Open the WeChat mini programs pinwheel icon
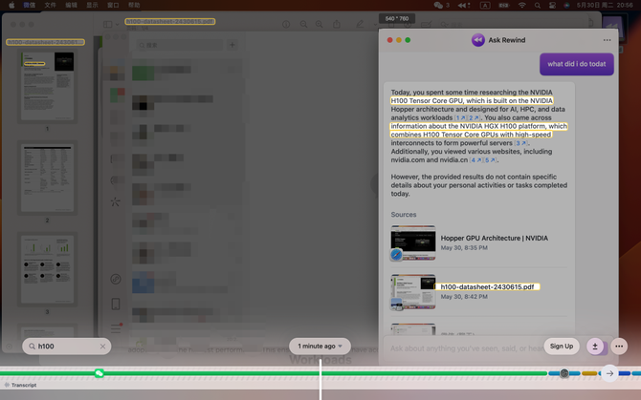 click(115, 201)
